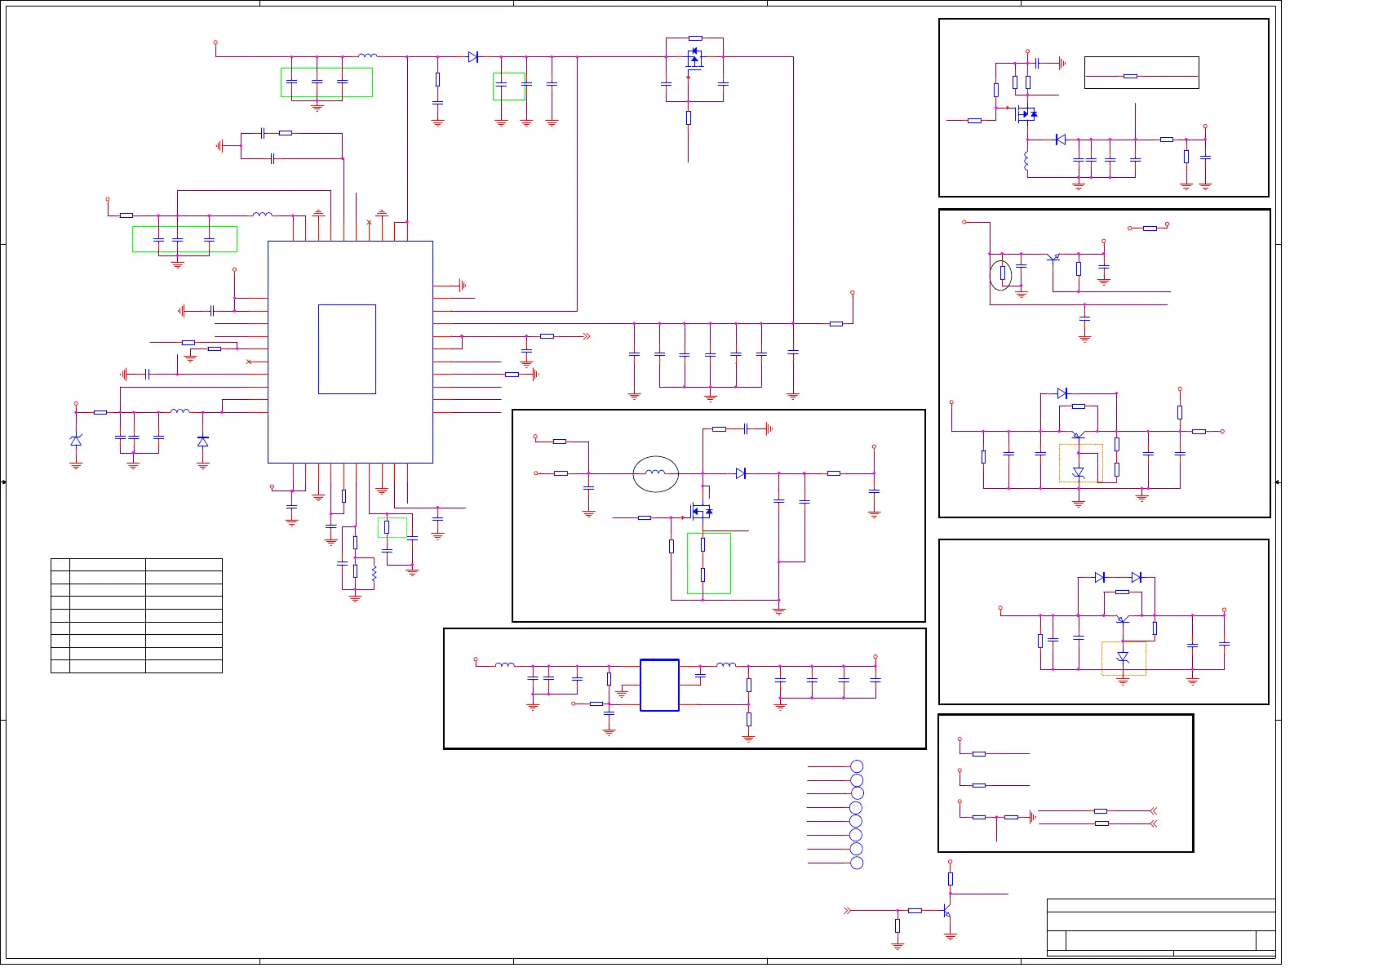
Task: Select the off-page arrow feeding the NPN transistor base
Action: point(848,910)
